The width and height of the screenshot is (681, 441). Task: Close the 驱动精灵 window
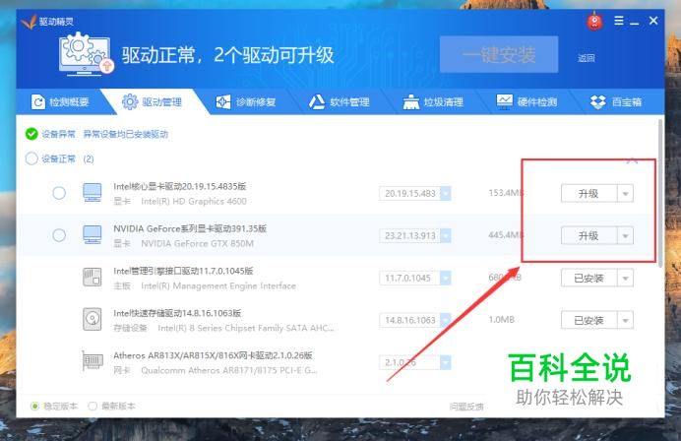653,21
